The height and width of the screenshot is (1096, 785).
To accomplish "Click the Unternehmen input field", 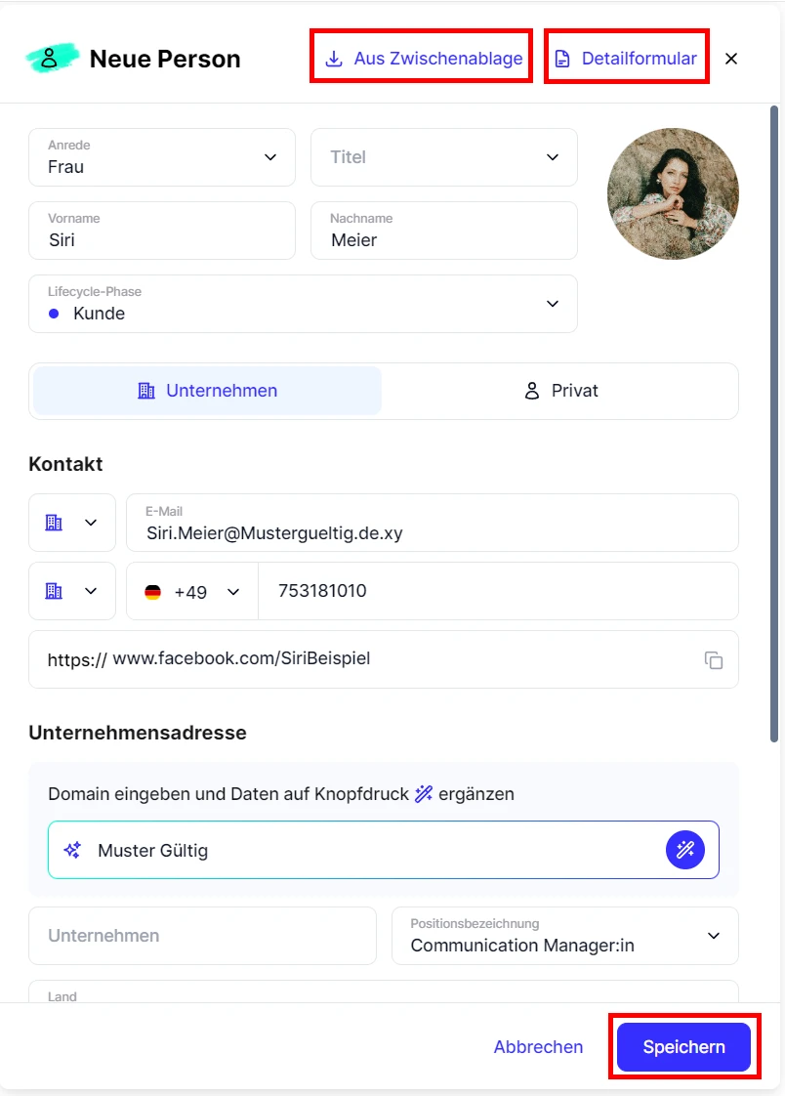I will coord(202,936).
